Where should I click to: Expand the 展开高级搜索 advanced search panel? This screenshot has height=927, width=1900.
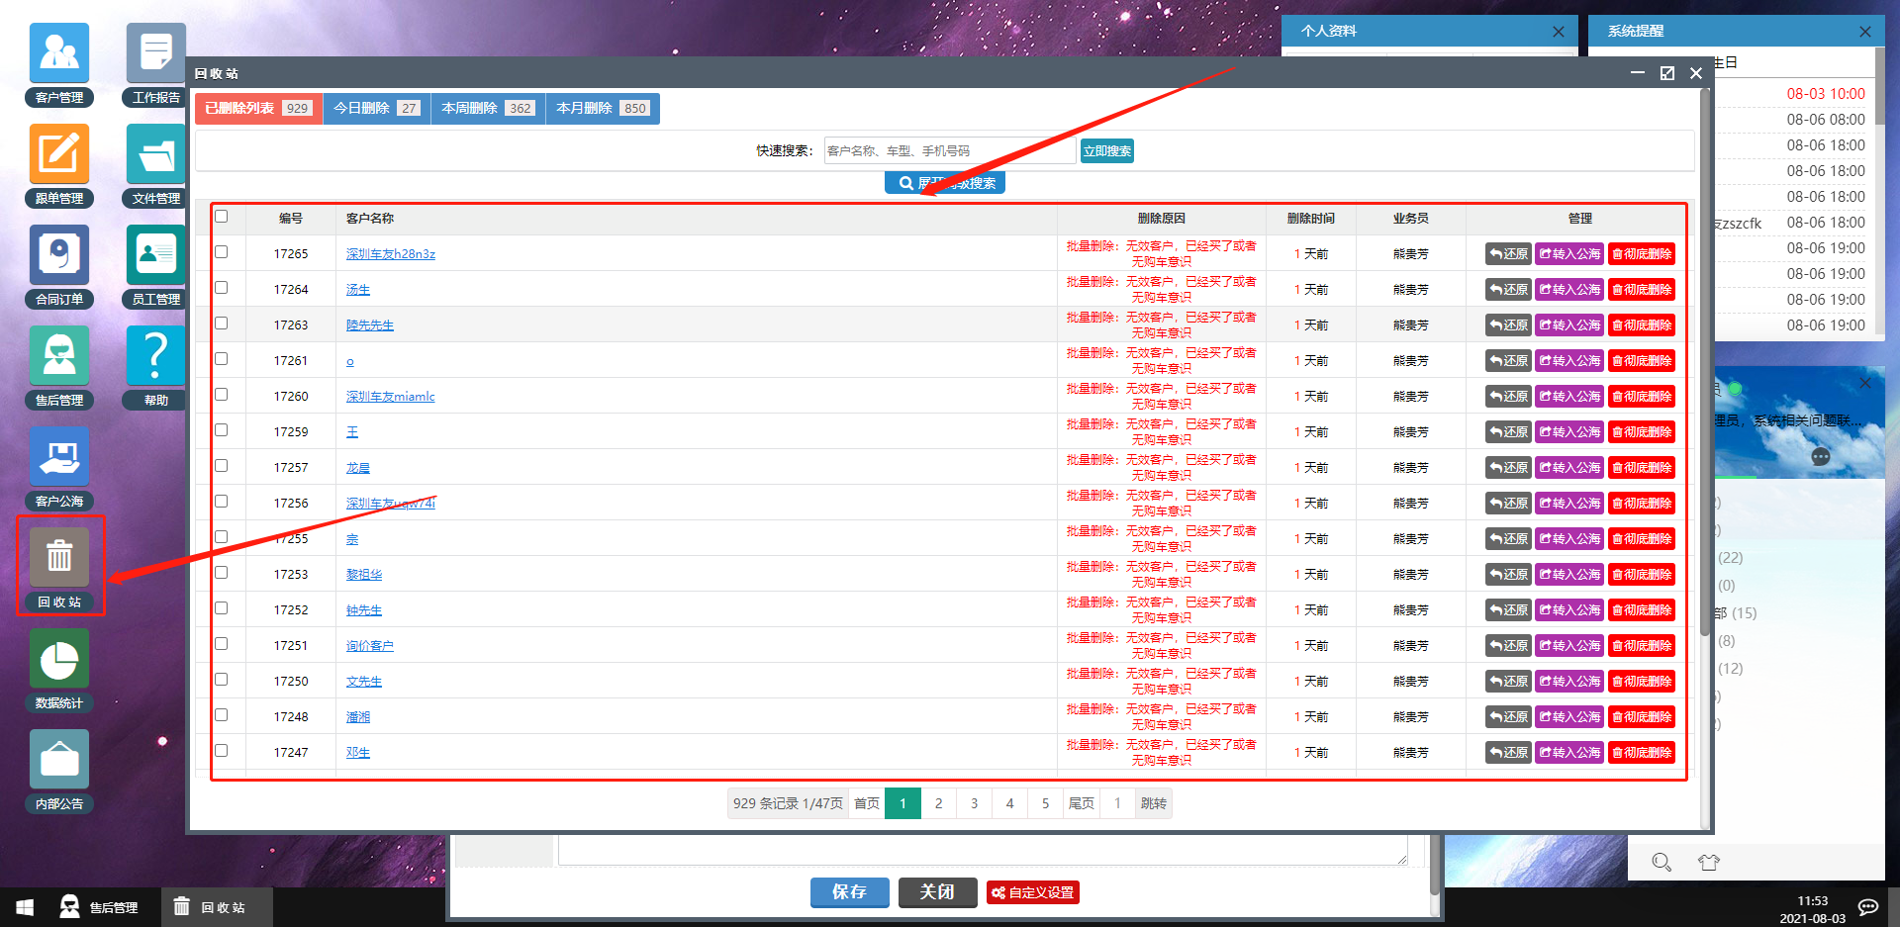coord(945,183)
